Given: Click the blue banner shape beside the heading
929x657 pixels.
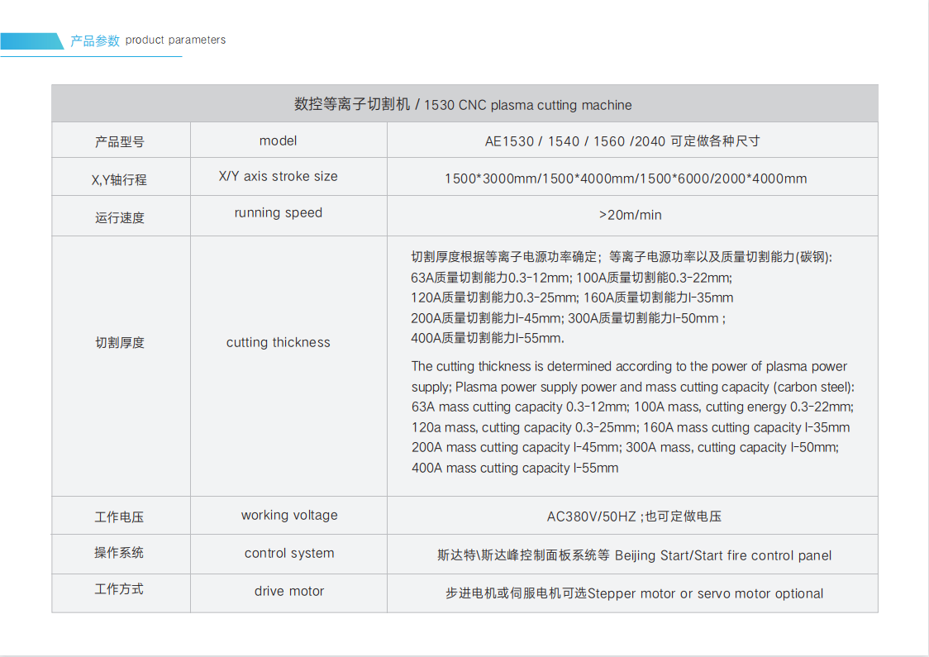Looking at the screenshot, I should point(31,40).
